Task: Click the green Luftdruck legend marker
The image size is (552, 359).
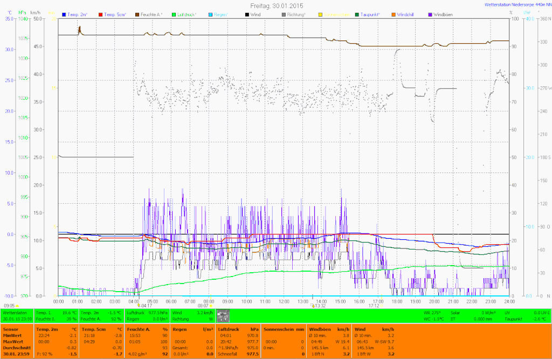Action: (x=175, y=14)
